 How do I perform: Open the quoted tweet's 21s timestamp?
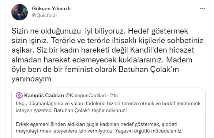pos(114,95)
